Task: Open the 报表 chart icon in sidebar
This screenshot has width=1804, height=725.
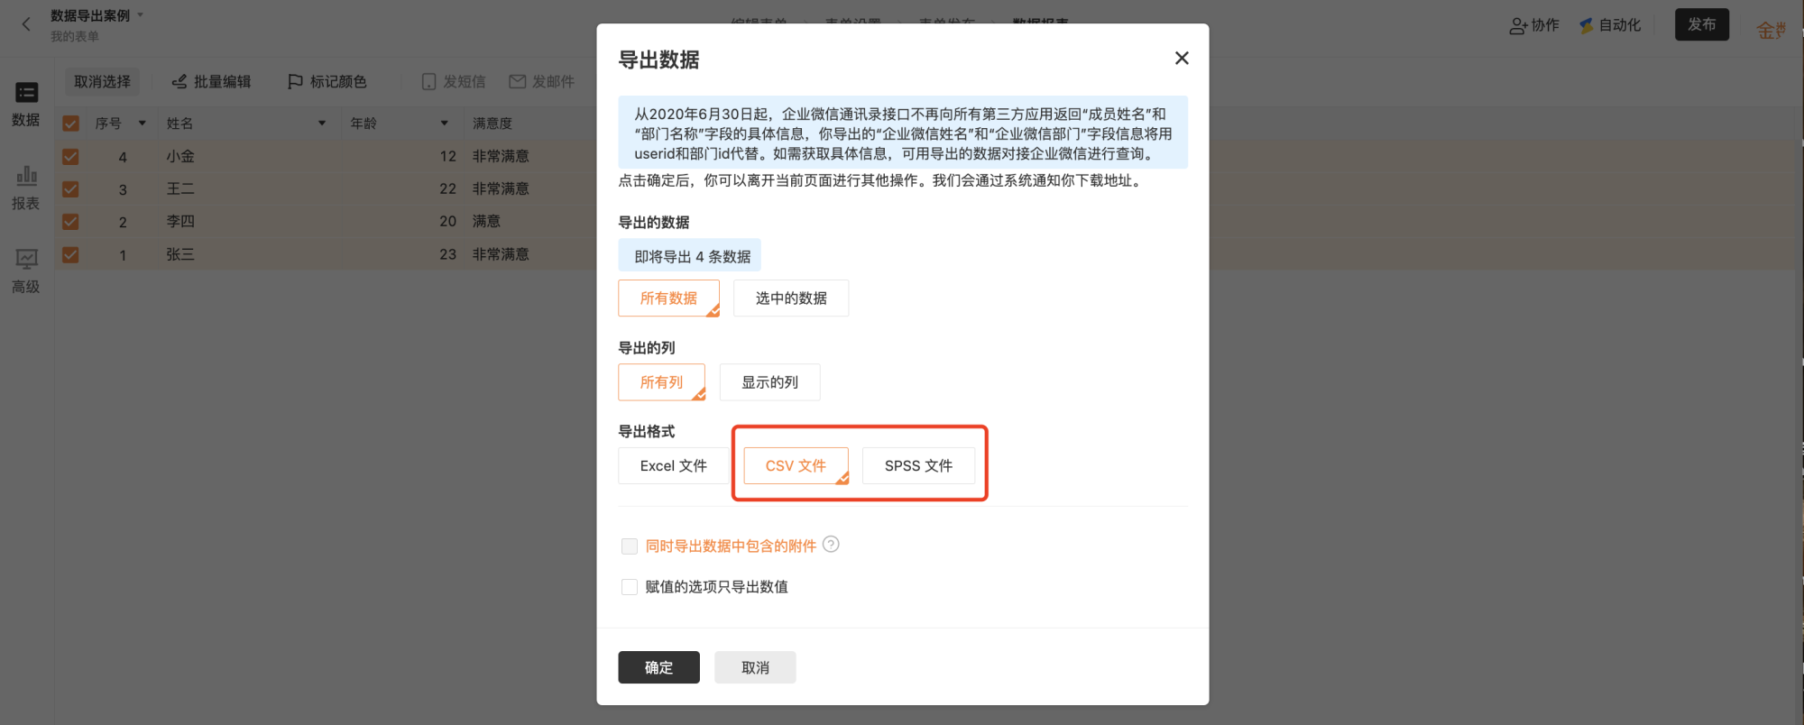Action: pyautogui.click(x=26, y=176)
